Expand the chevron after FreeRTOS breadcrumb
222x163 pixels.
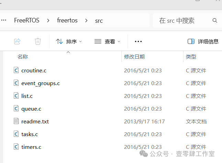click(x=48, y=21)
